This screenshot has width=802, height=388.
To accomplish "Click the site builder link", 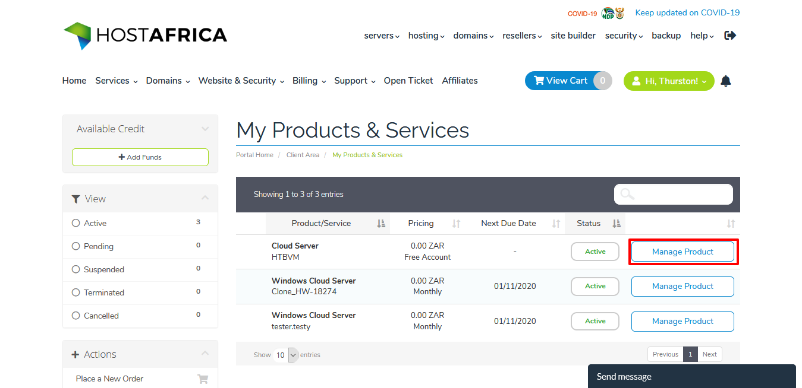I will (573, 36).
